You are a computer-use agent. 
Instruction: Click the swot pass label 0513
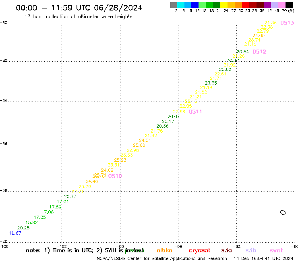click(287, 23)
